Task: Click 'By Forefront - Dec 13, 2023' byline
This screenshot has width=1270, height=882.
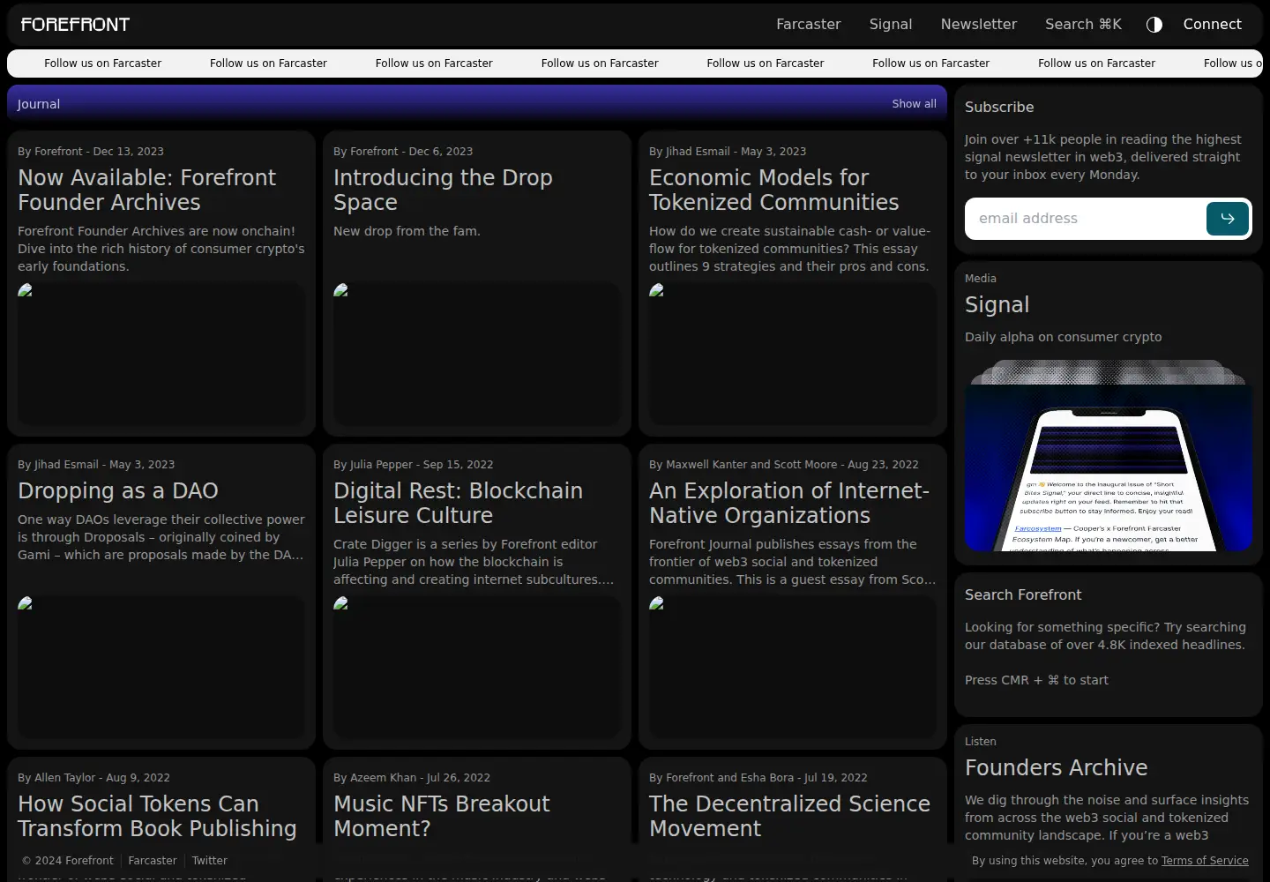Action: (91, 152)
